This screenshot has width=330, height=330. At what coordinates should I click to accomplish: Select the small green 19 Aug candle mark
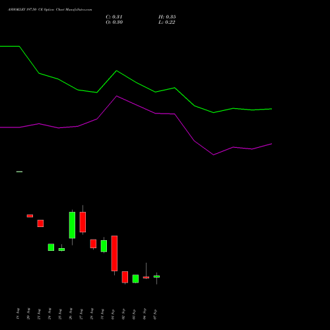pos(19,172)
